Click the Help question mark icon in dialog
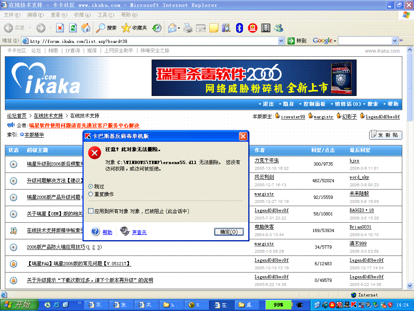This screenshot has width=414, height=311. [x=95, y=231]
